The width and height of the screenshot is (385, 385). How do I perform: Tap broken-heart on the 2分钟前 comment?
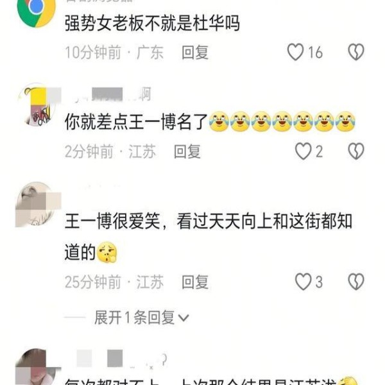point(356,151)
